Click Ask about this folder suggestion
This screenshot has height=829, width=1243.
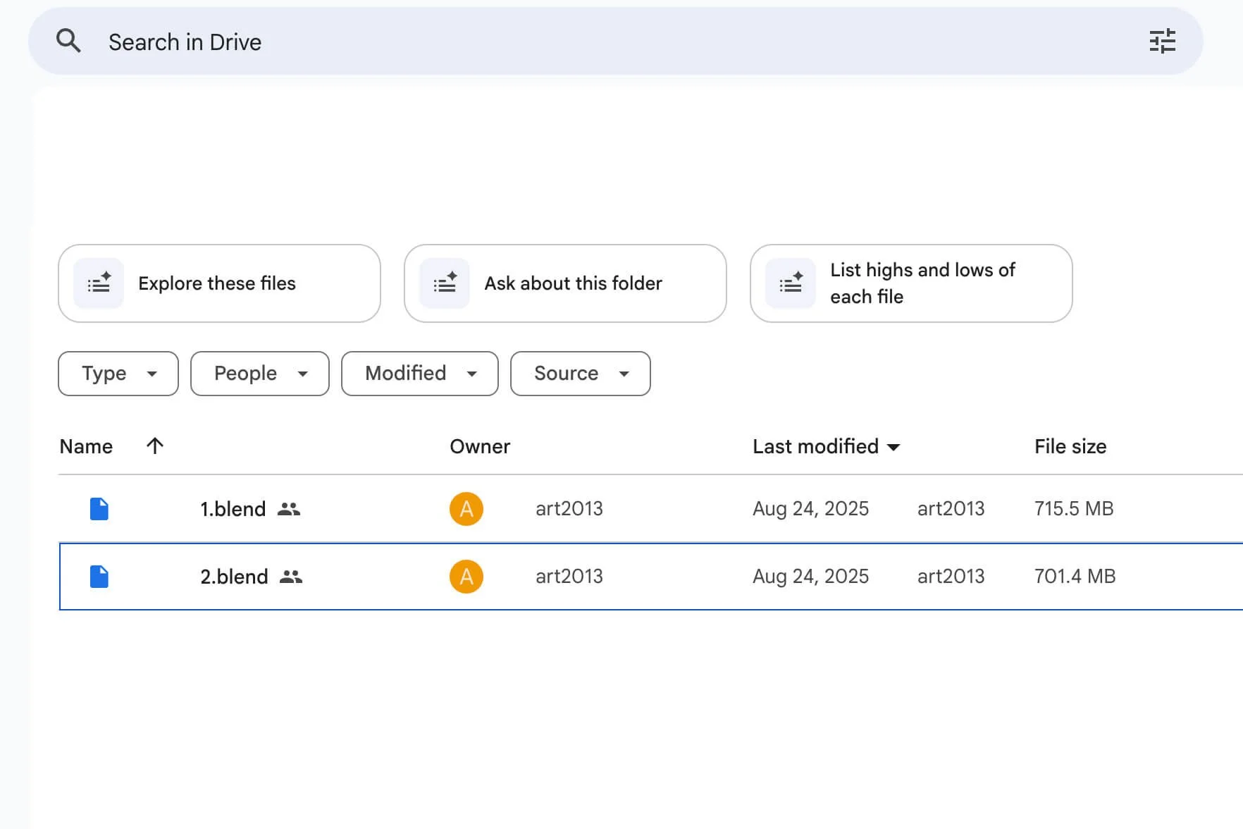point(565,283)
